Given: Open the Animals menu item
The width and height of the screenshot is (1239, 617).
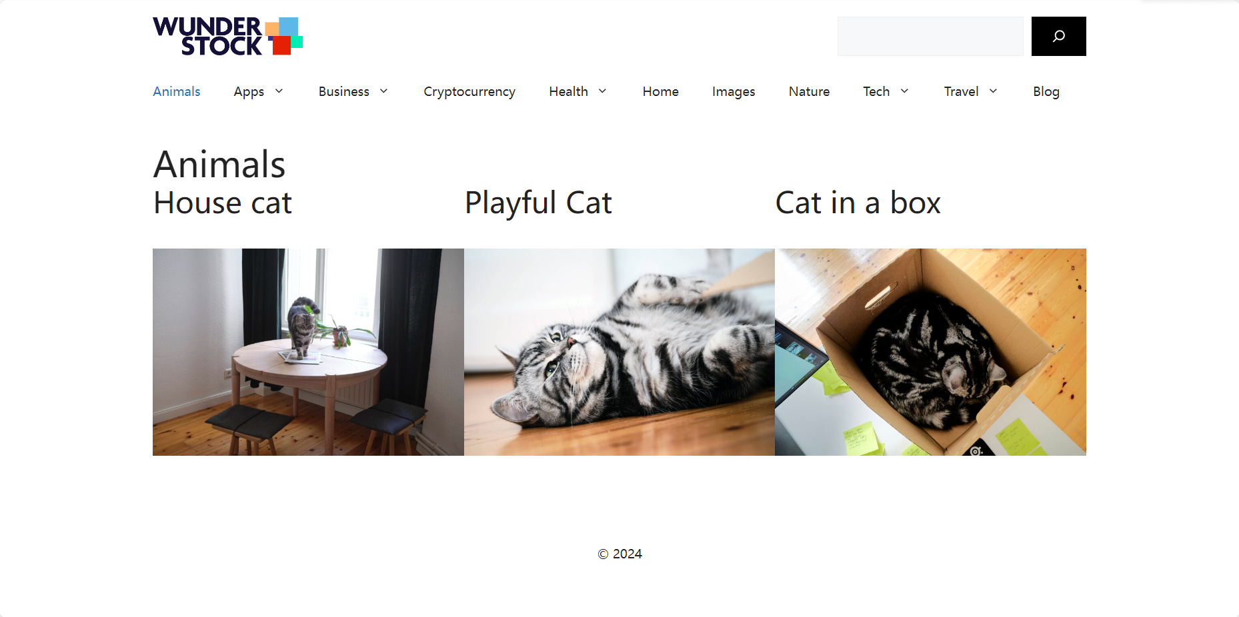Looking at the screenshot, I should (177, 91).
